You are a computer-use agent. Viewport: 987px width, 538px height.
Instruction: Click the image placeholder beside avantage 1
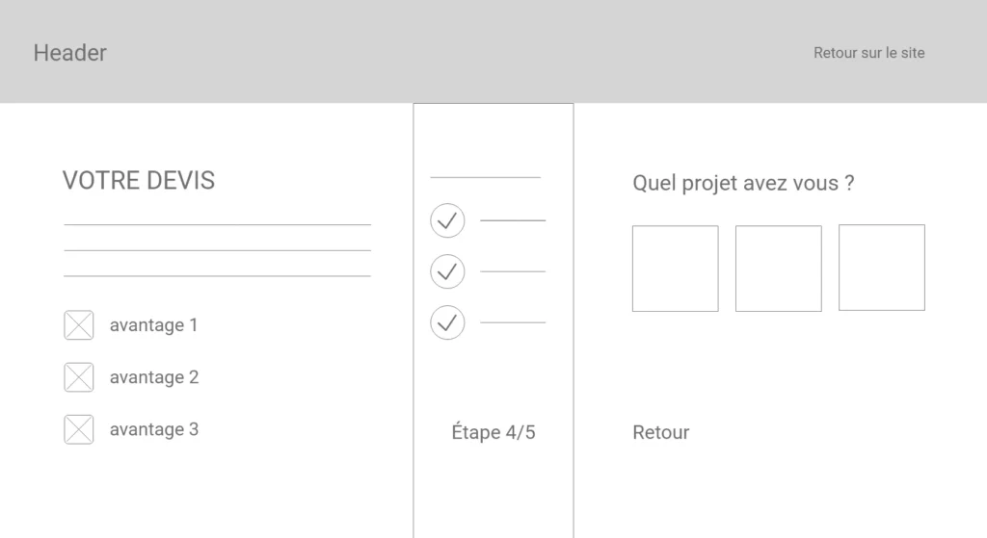[79, 325]
